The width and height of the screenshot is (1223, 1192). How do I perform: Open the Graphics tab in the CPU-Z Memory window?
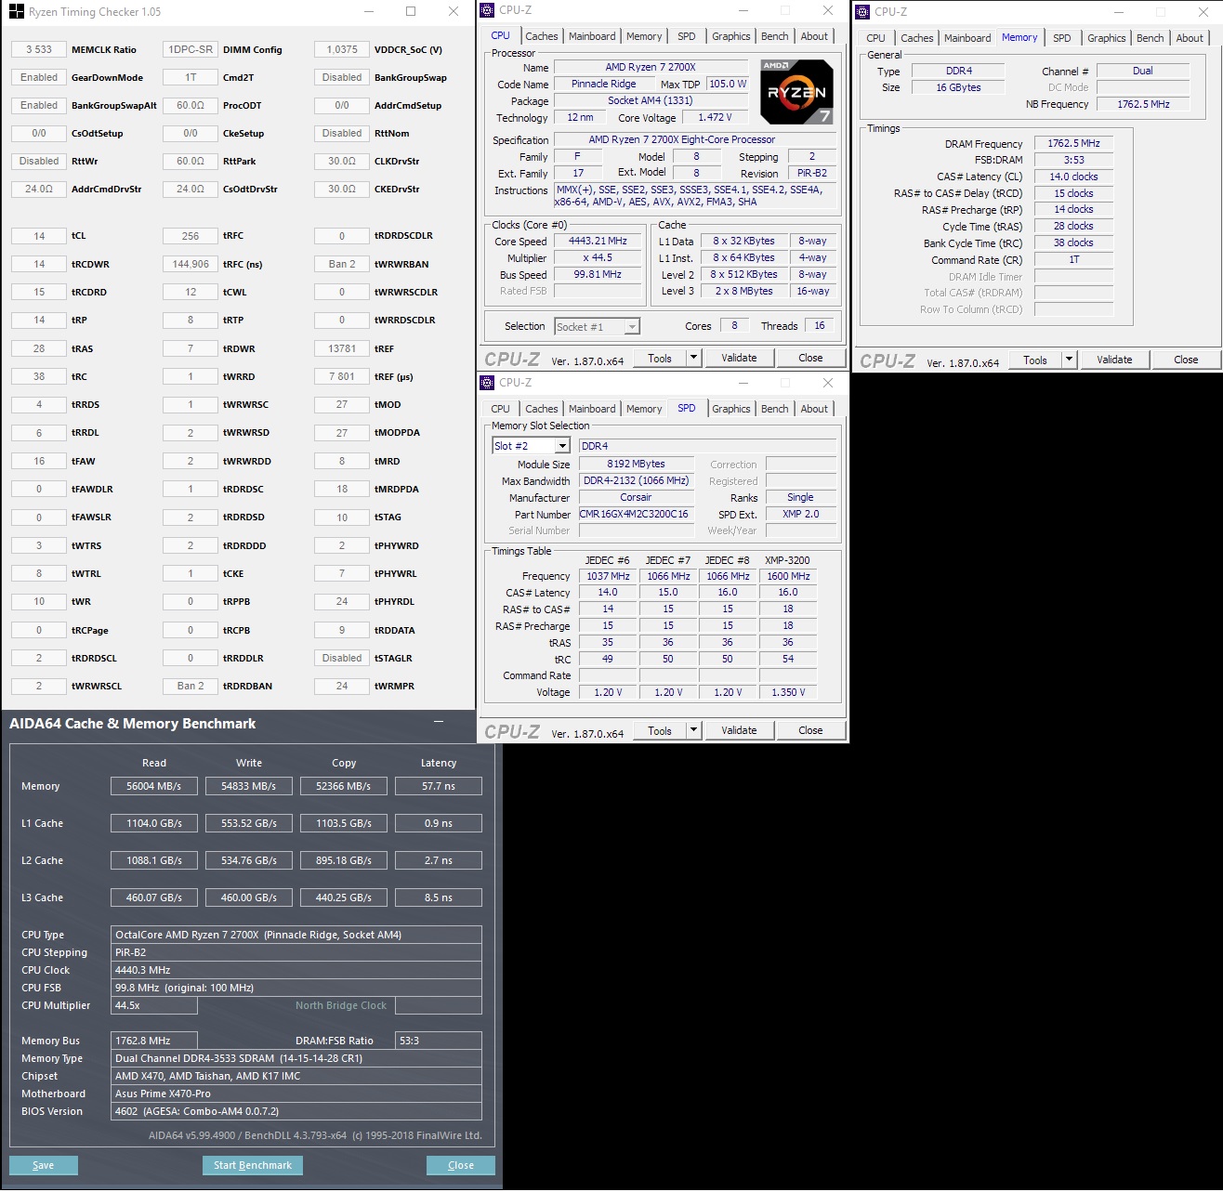click(1106, 38)
